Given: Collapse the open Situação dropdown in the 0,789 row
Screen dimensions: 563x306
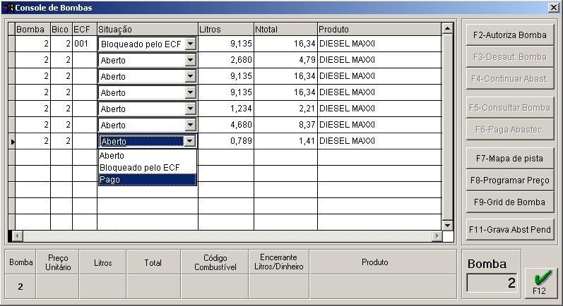Looking at the screenshot, I should 189,141.
